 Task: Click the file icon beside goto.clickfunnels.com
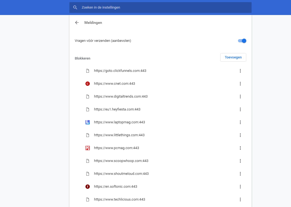tap(87, 71)
